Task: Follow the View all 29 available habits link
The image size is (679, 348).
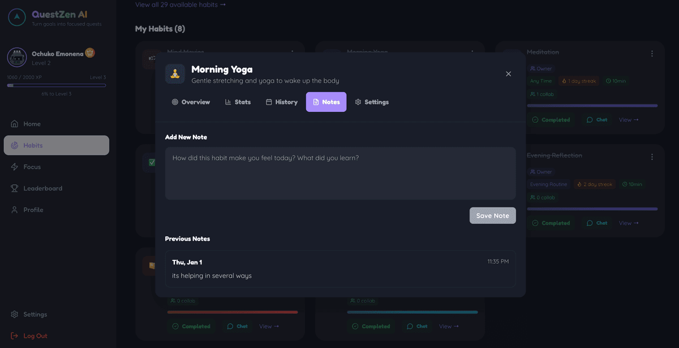Action: tap(180, 4)
